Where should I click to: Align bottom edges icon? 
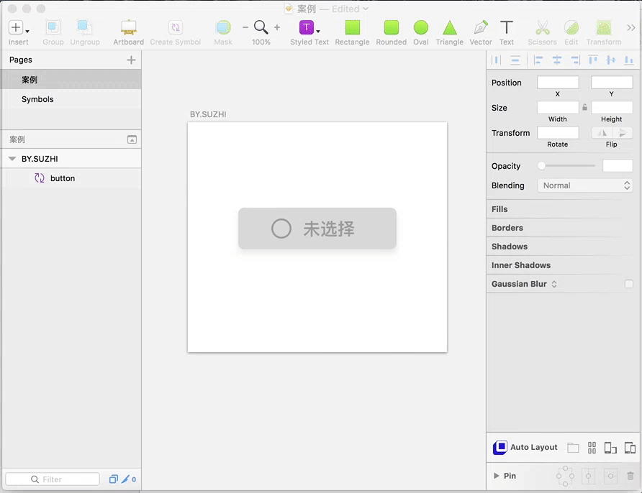(x=629, y=60)
